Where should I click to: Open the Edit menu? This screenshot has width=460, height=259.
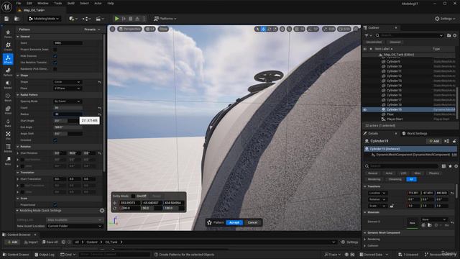coord(29,3)
